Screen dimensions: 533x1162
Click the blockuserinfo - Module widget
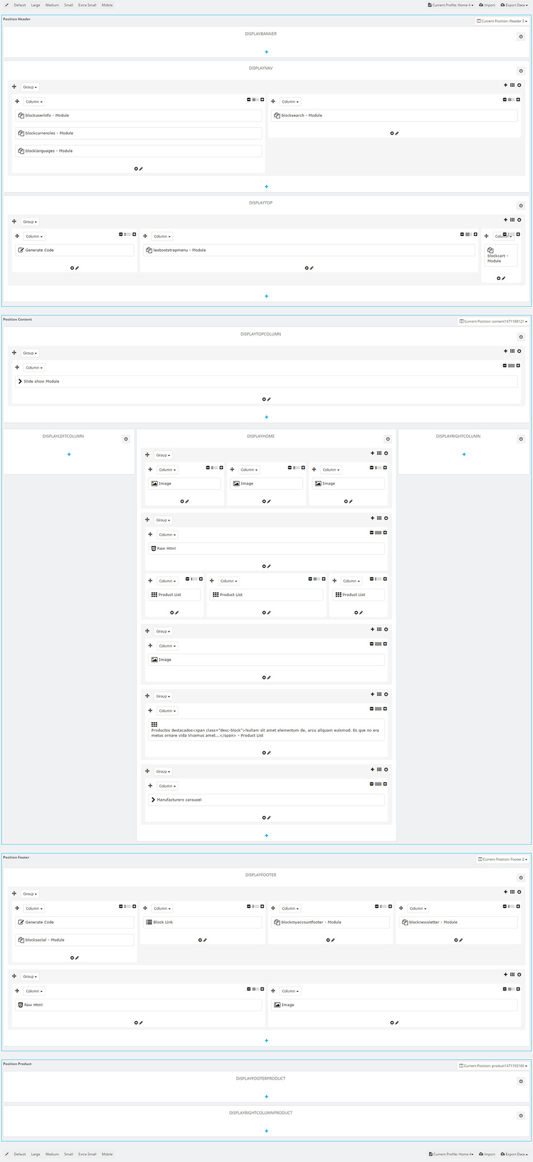(138, 115)
